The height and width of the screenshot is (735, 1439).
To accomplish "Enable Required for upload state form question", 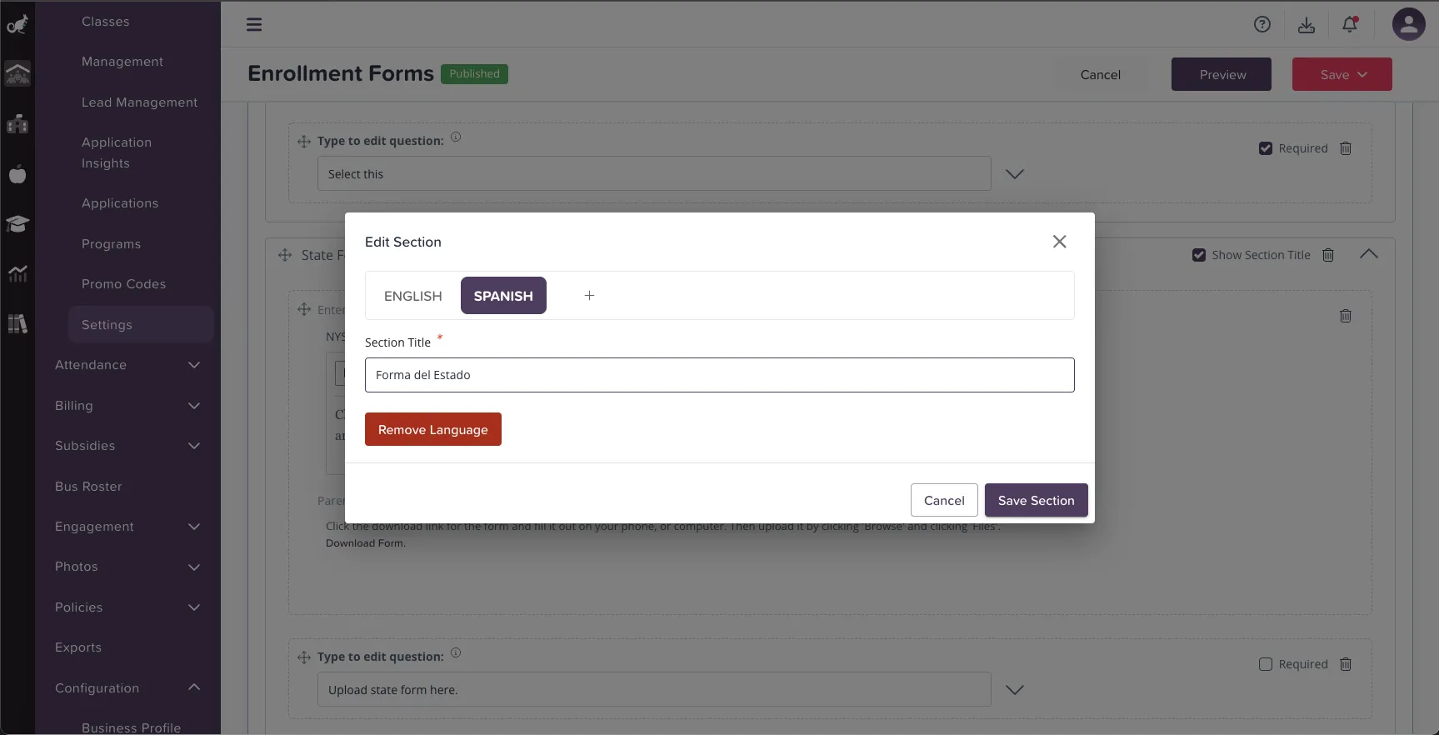I will point(1266,664).
